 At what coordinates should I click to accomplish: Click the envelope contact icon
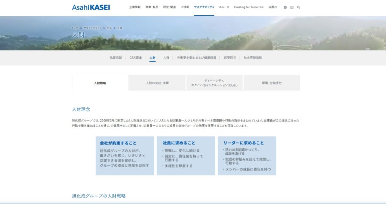(x=292, y=7)
